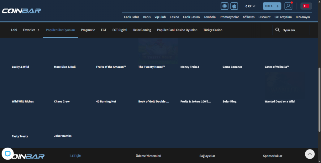The width and height of the screenshot is (321, 163).
Task: Select the EGT Digital tab
Action: coord(120,30)
